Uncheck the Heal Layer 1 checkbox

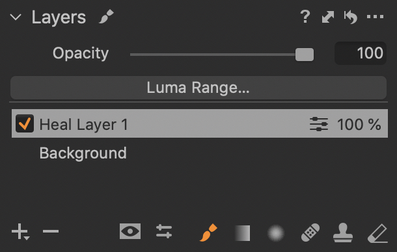pyautogui.click(x=25, y=123)
